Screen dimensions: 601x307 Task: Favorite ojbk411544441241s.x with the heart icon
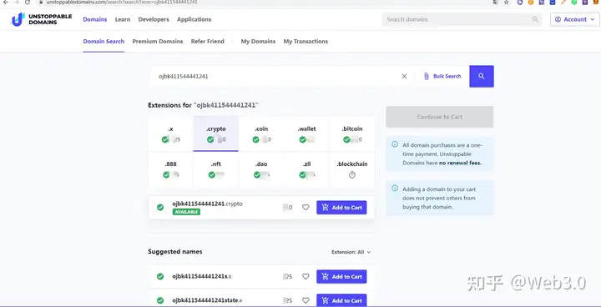tap(306, 276)
